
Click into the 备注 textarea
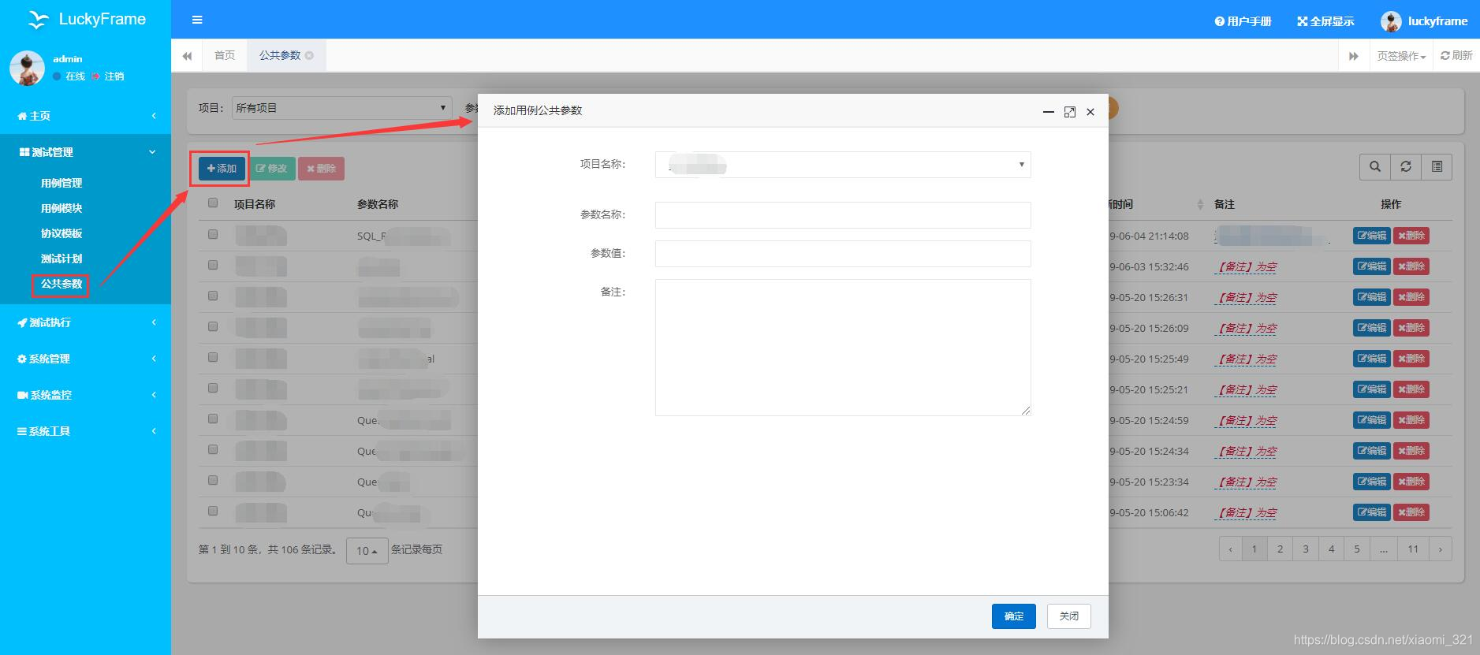(843, 347)
